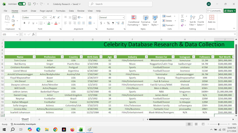The image size is (238, 133).
Task: Switch to Page Break Preview in status bar
Action: pyautogui.click(x=203, y=124)
